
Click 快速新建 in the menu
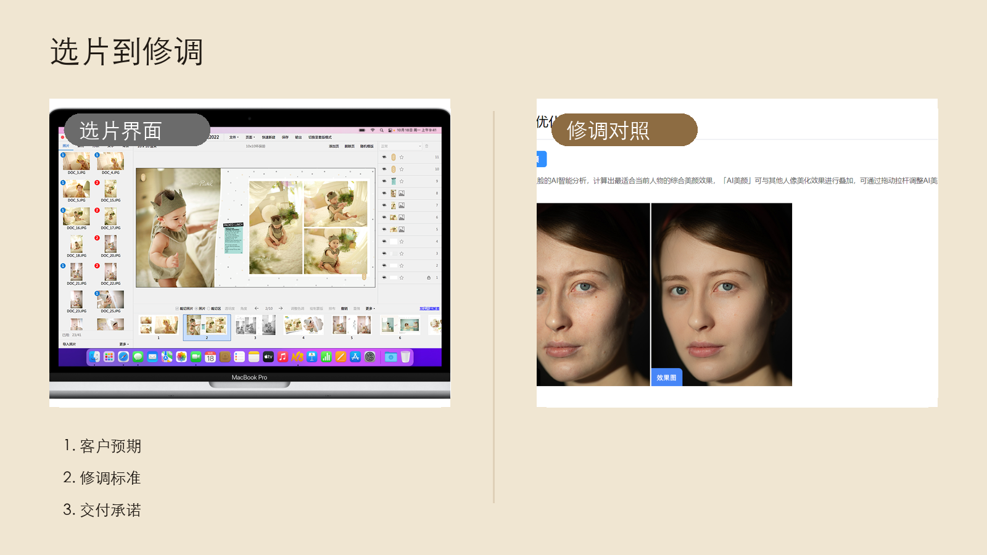[x=268, y=138]
